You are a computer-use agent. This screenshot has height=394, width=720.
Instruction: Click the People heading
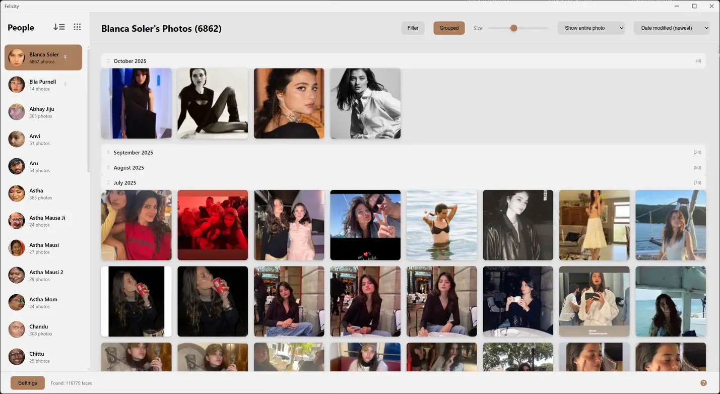(x=21, y=28)
